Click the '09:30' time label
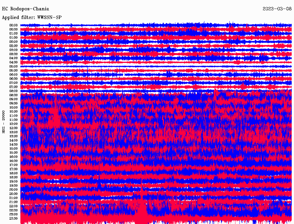The width and height of the screenshot is (294, 224). [x=13, y=103]
